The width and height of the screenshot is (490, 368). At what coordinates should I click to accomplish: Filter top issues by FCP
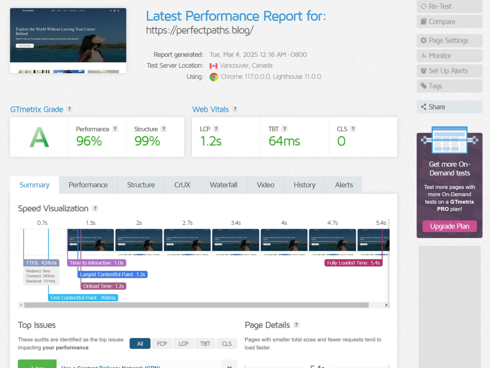(162, 343)
